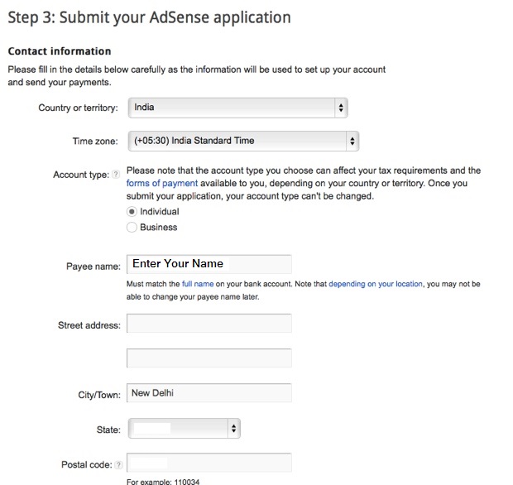513x485 pixels.
Task: Click the first Street address field
Action: (209, 324)
